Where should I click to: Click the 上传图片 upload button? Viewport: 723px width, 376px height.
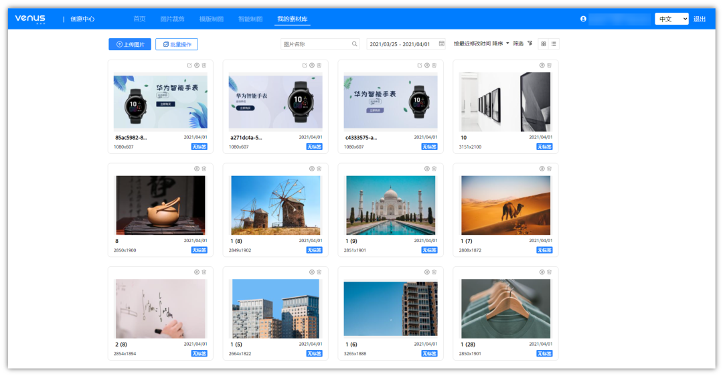point(130,44)
